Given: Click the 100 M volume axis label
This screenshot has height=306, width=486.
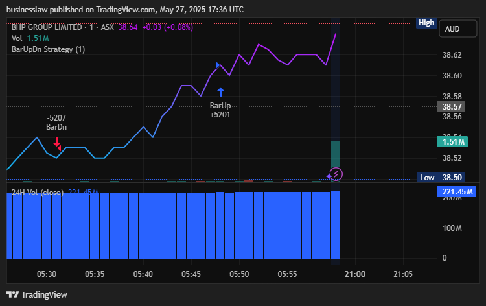Looking at the screenshot, I should pyautogui.click(x=452, y=228).
